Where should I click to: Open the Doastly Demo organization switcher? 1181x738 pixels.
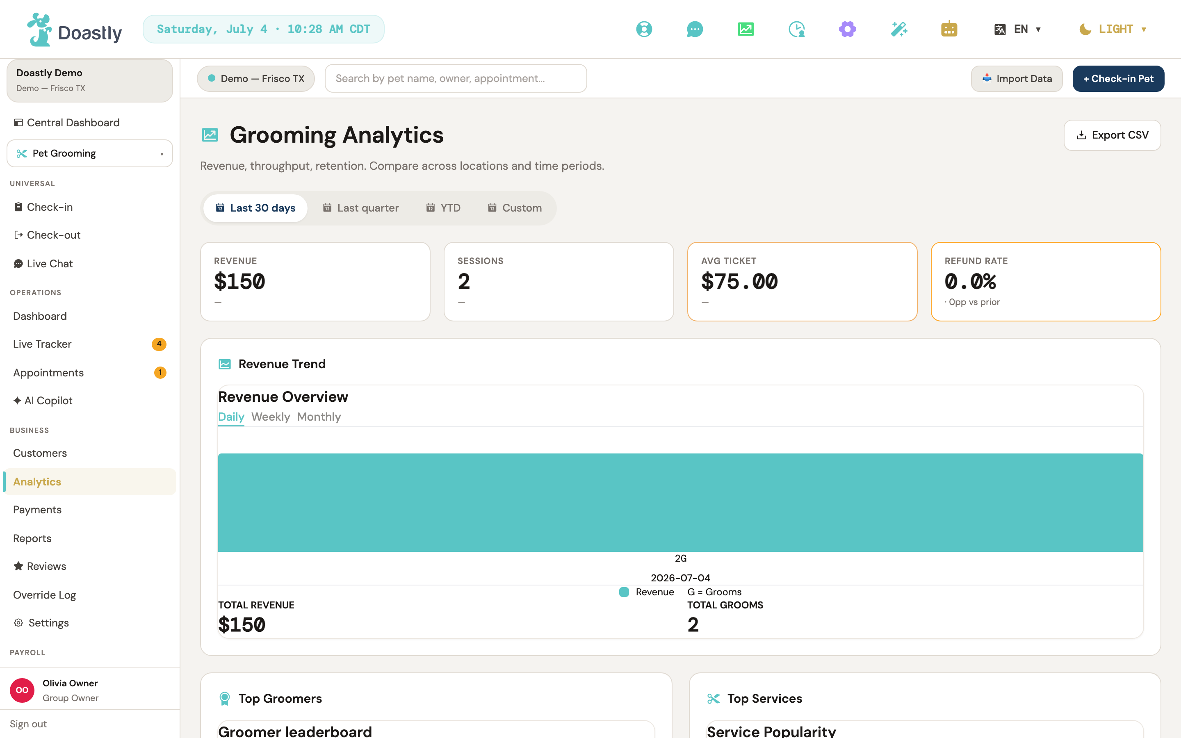pyautogui.click(x=90, y=80)
